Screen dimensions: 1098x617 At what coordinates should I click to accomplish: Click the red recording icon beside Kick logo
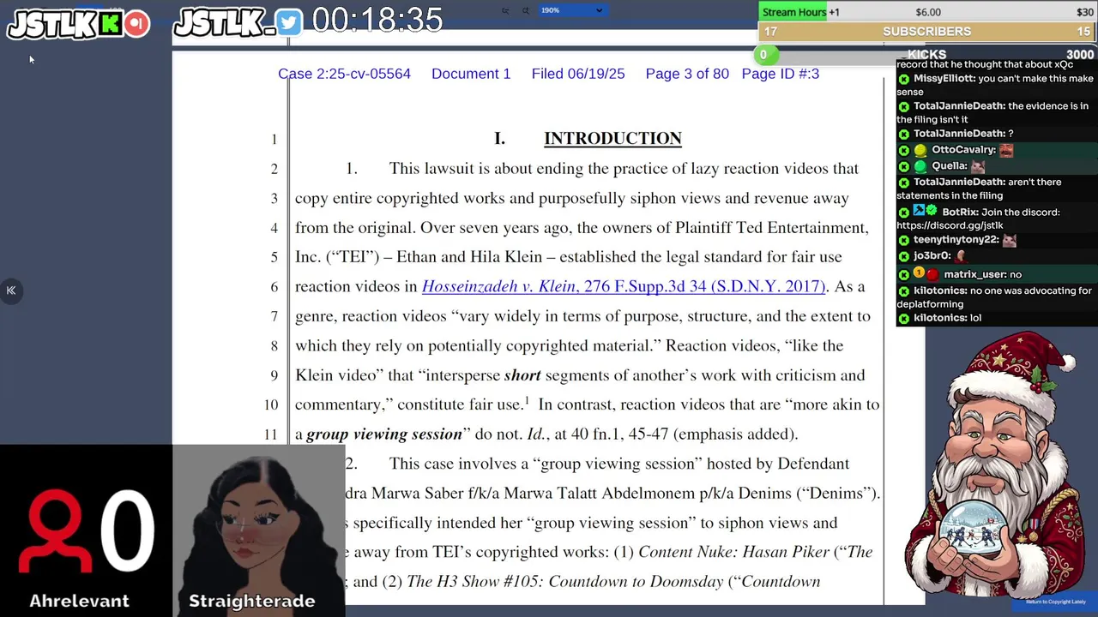[x=136, y=24]
